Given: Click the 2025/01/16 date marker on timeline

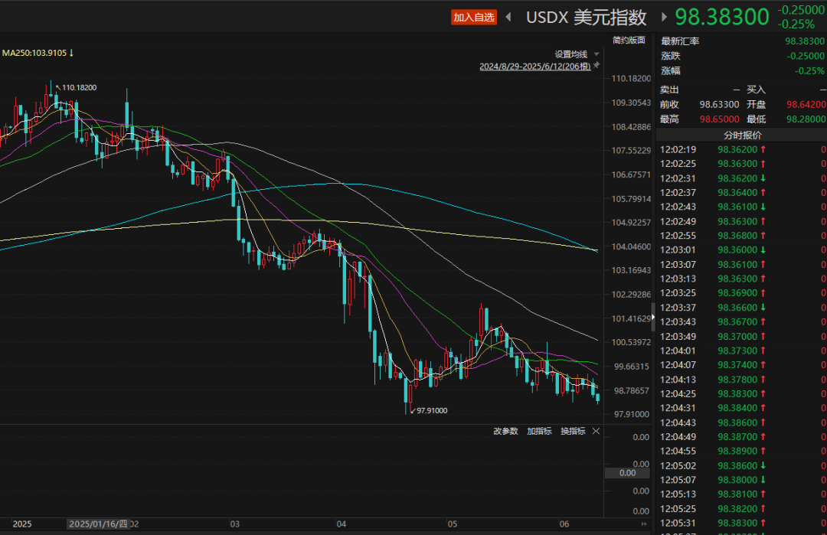Looking at the screenshot, I should (98, 524).
